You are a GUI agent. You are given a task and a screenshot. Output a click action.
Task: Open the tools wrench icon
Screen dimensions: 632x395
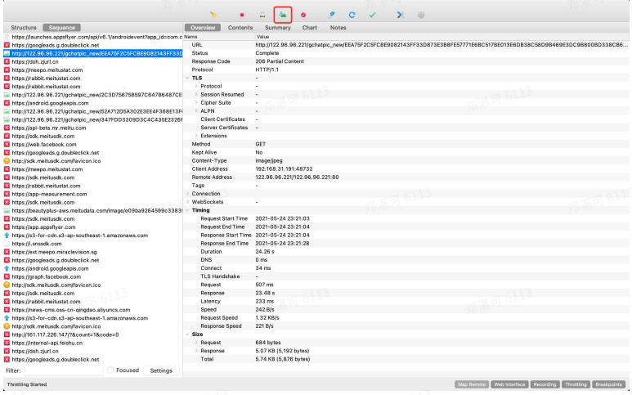(x=401, y=15)
